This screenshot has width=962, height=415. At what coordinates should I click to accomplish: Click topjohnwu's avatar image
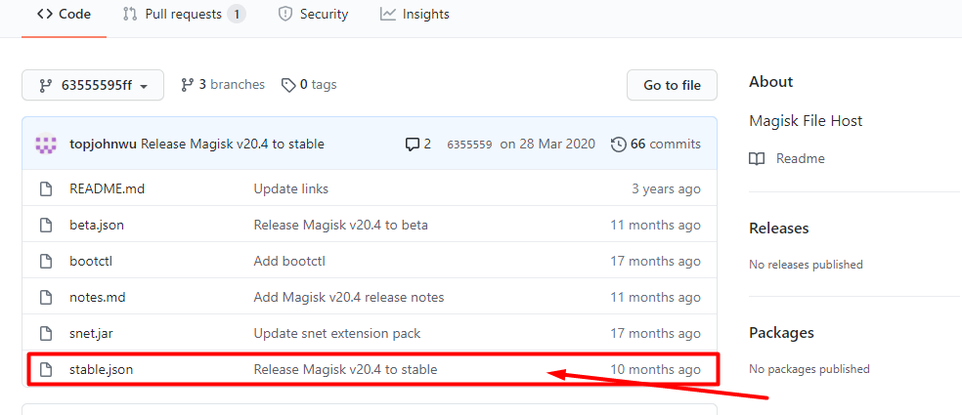46,145
